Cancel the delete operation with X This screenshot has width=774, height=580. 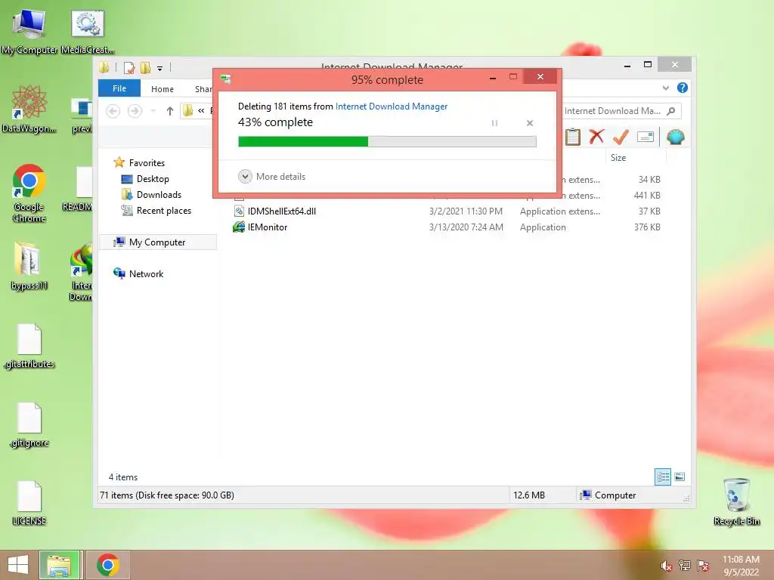[x=530, y=123]
